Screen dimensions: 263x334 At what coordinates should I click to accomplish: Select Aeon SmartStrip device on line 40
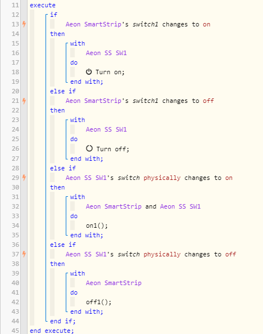(114, 283)
